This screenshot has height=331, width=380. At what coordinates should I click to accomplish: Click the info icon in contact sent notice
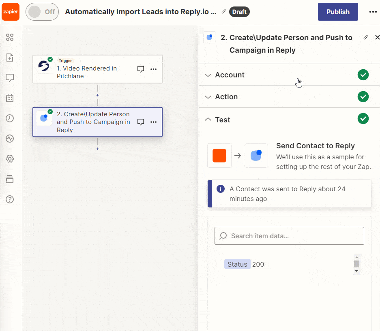(x=221, y=189)
